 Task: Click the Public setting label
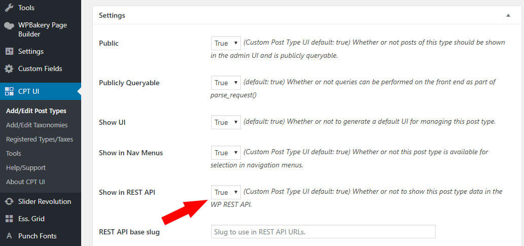109,43
